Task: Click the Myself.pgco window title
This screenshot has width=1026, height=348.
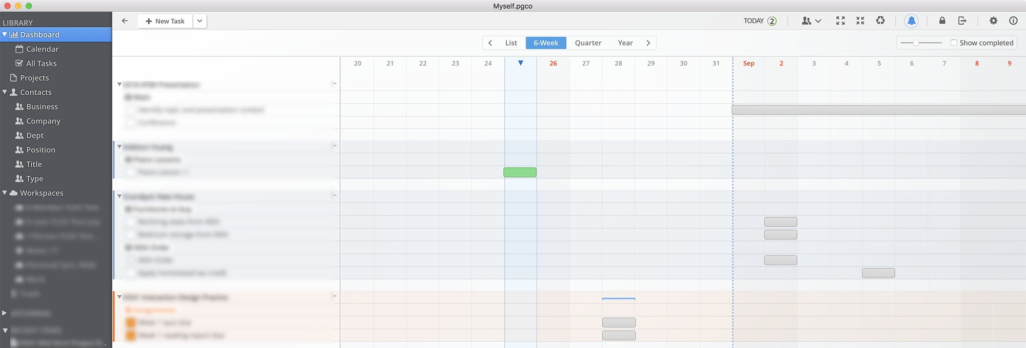Action: [512, 6]
